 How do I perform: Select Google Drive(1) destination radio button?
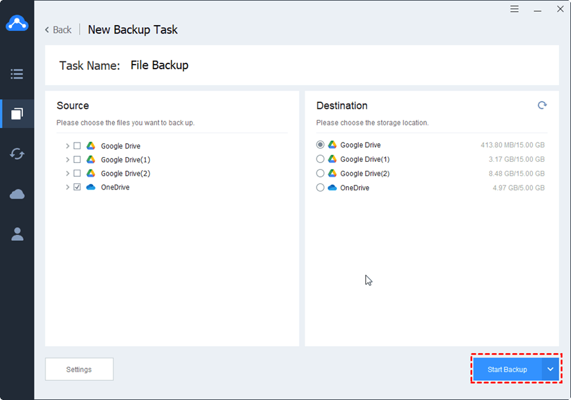(320, 159)
